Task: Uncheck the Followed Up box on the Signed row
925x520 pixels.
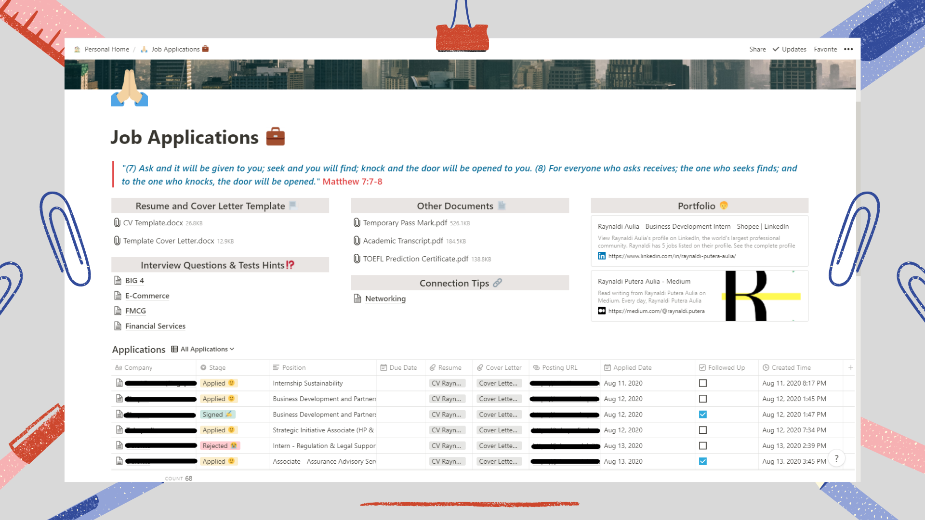Action: coord(702,414)
